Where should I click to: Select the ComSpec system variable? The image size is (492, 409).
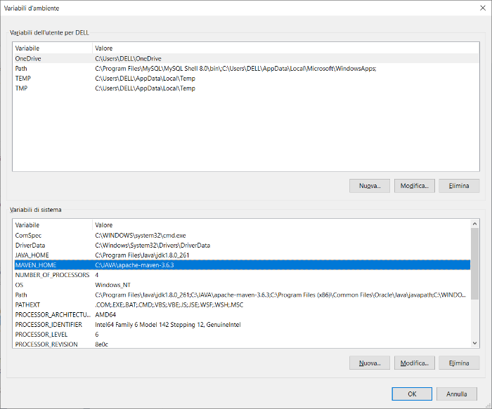coord(29,236)
